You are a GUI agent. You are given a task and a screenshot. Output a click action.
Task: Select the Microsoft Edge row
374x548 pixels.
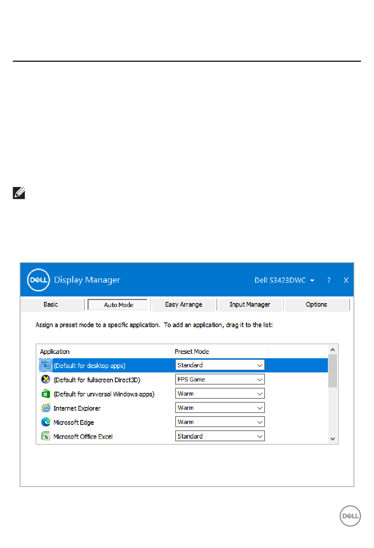(x=183, y=422)
